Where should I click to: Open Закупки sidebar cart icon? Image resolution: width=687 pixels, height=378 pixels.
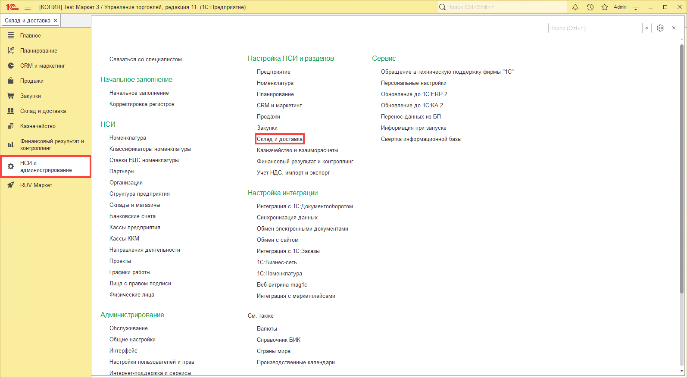pos(11,96)
